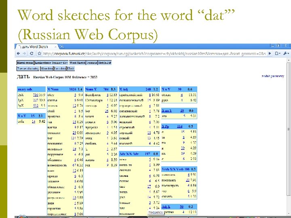Select the word возможность in X Noun
Image resolution: width=291 pixels, height=218 pixels.
point(57,165)
